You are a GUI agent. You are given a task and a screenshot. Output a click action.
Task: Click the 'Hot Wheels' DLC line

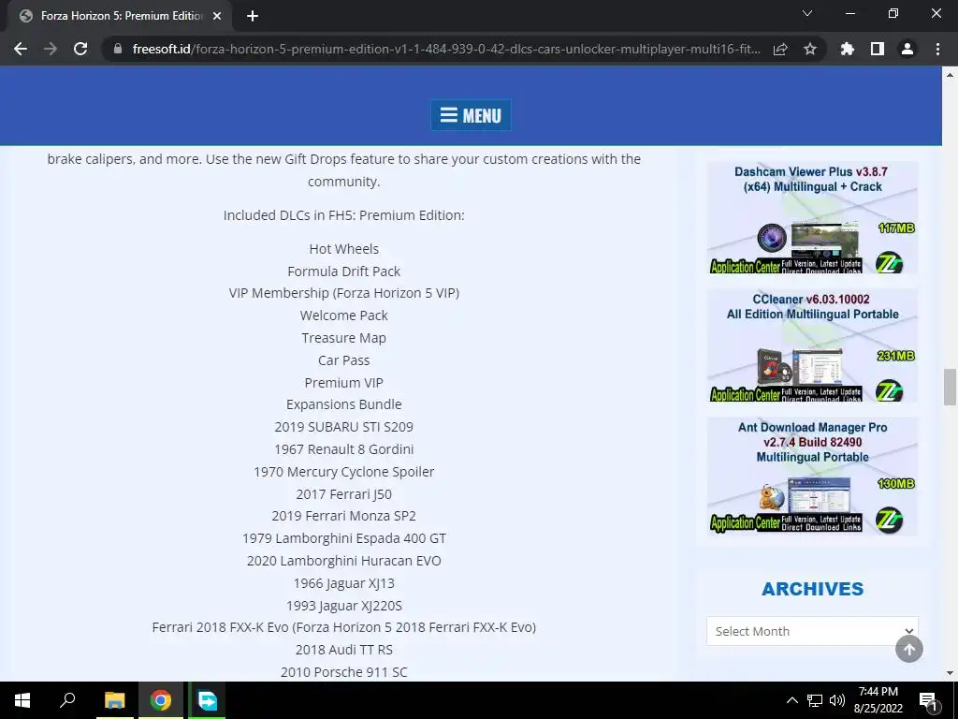tap(344, 249)
